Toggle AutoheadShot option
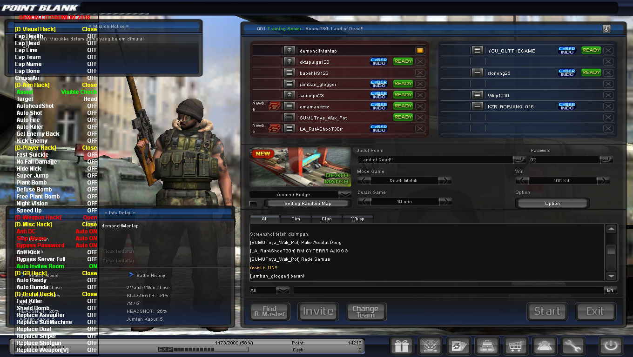This screenshot has height=357, width=633. (57, 106)
